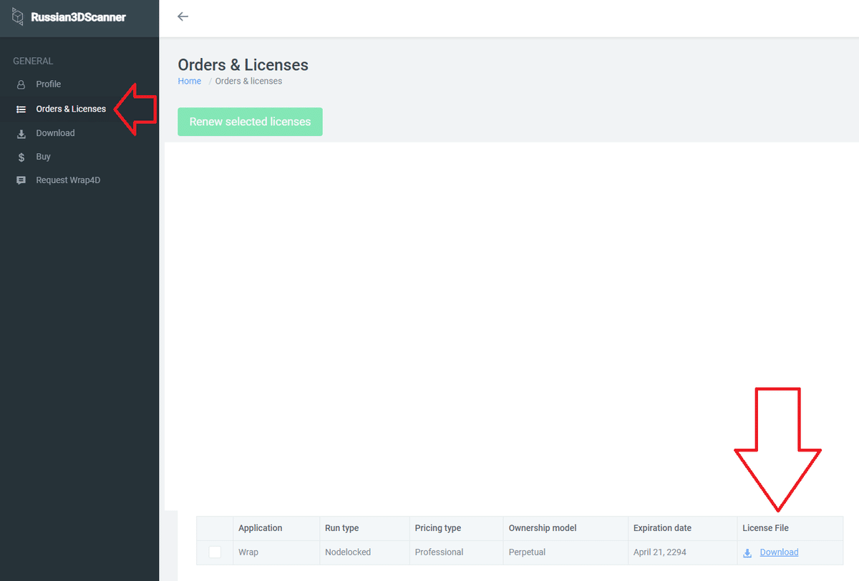Viewport: 859px width, 581px height.
Task: Click the Nodelocked cell
Action: 348,552
